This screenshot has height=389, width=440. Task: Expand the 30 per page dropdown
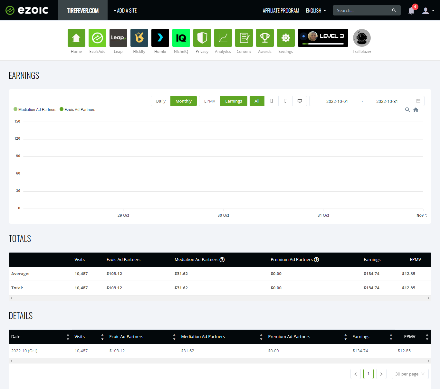[410, 374]
